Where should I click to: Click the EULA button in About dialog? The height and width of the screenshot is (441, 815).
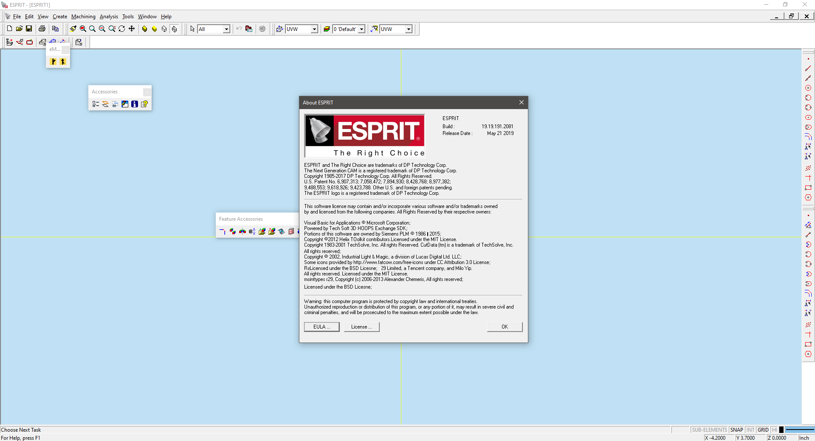point(321,327)
